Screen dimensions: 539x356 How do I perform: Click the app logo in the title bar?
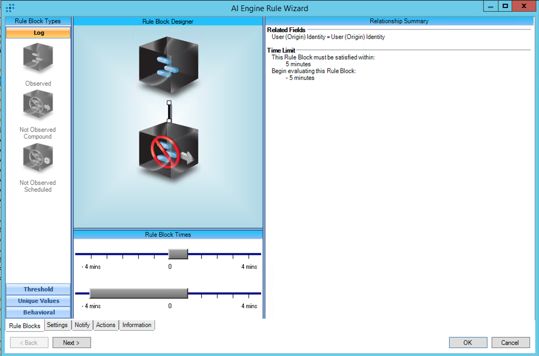coord(10,8)
